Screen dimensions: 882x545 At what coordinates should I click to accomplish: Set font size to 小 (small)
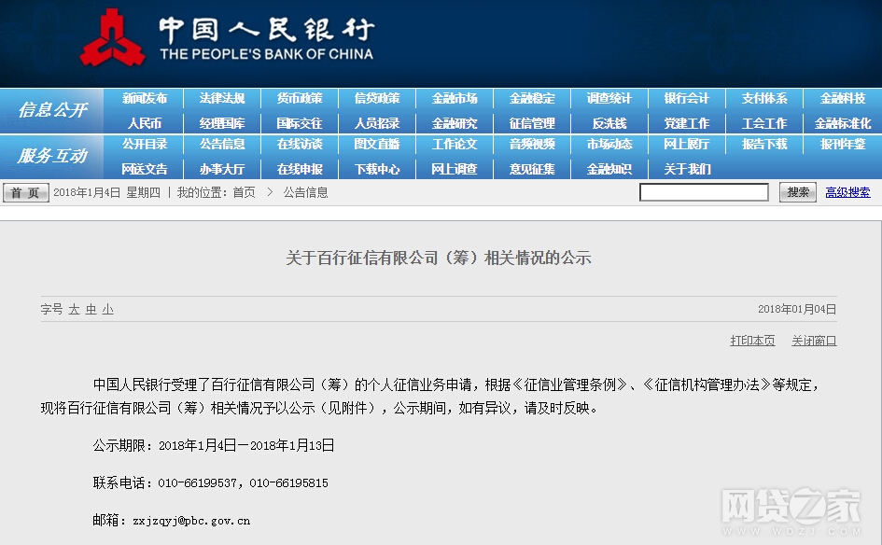[107, 309]
